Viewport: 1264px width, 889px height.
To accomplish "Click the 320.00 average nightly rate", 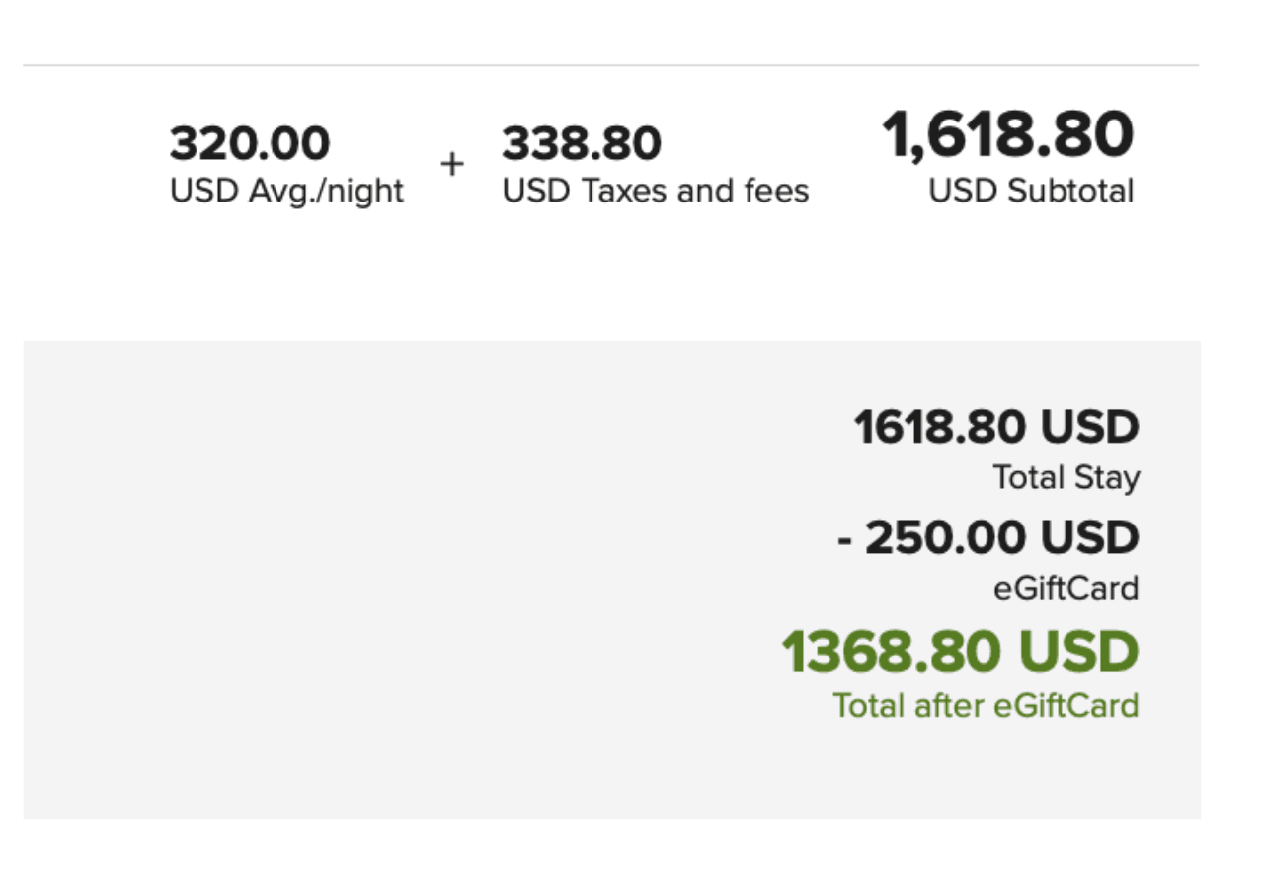I will click(x=250, y=144).
